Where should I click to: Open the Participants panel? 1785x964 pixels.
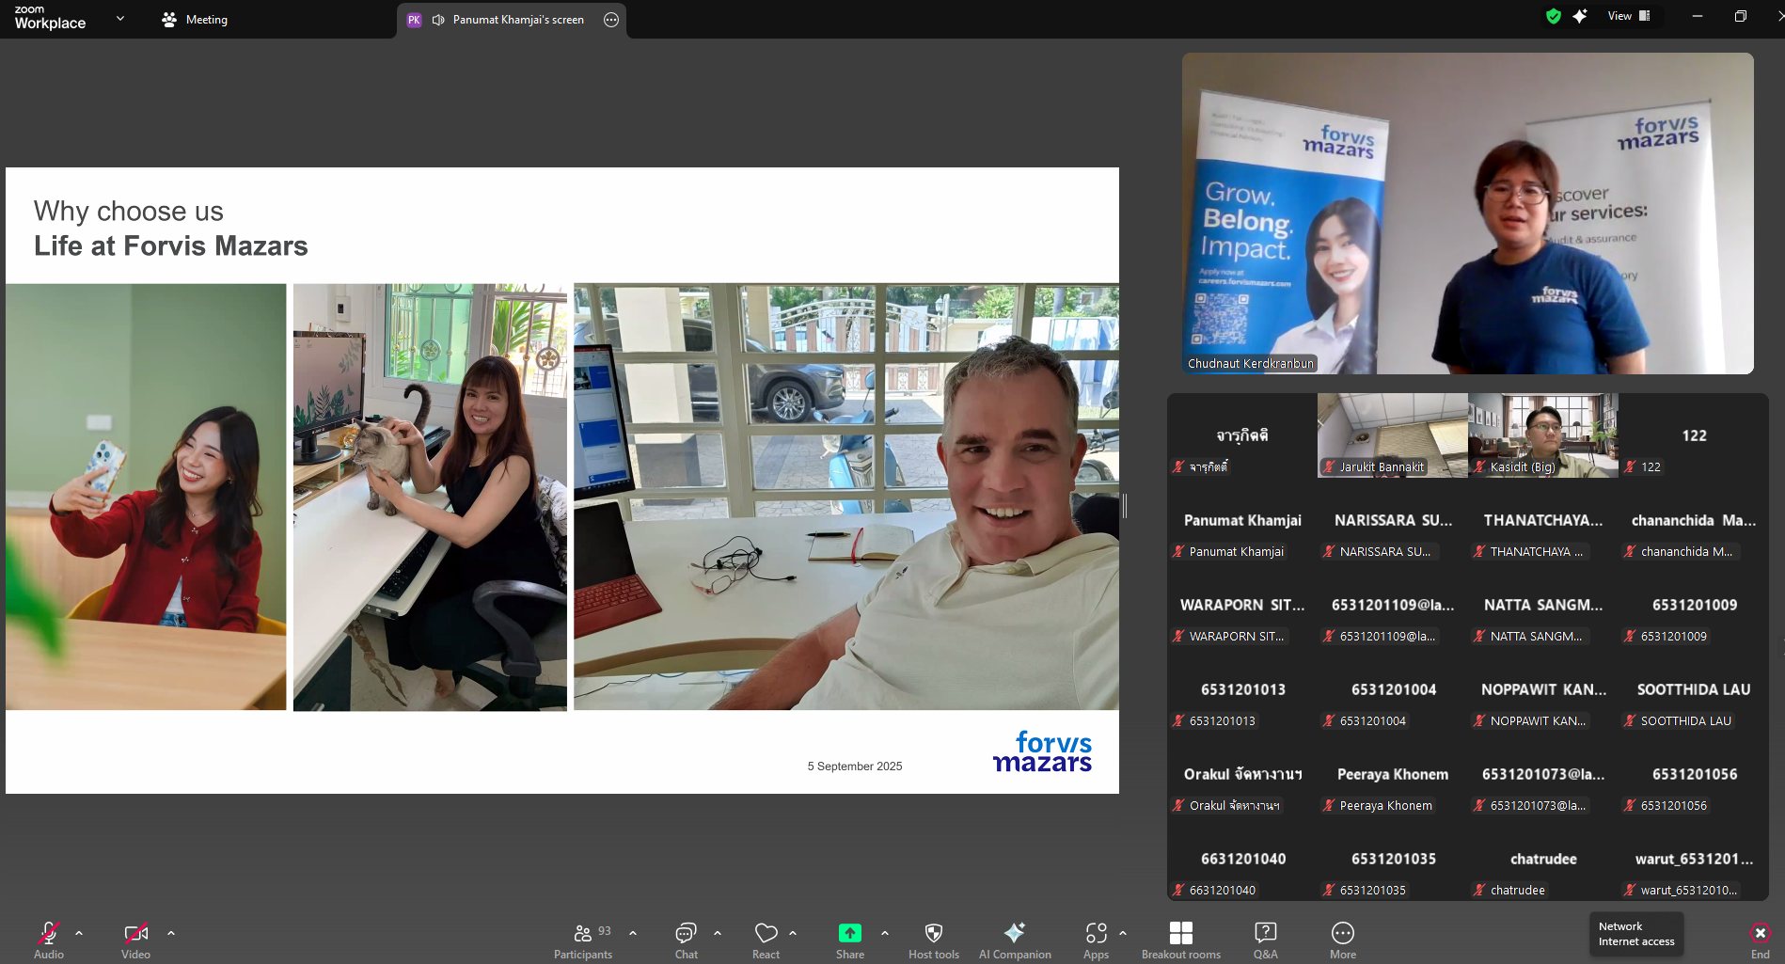click(x=583, y=940)
